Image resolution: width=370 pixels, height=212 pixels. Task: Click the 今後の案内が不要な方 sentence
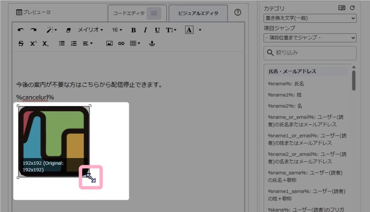(90, 85)
